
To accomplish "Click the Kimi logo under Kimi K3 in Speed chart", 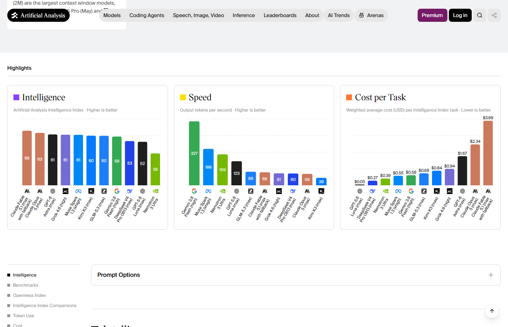I will (x=321, y=191).
